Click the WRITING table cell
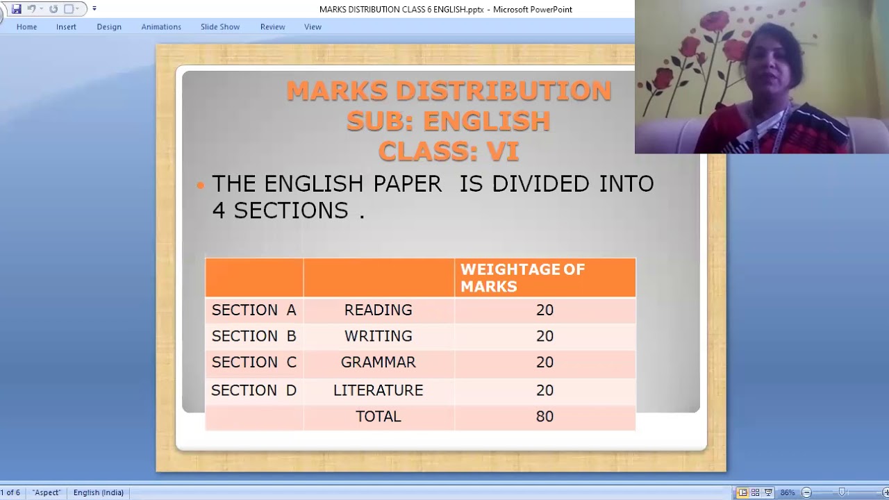 (x=379, y=336)
